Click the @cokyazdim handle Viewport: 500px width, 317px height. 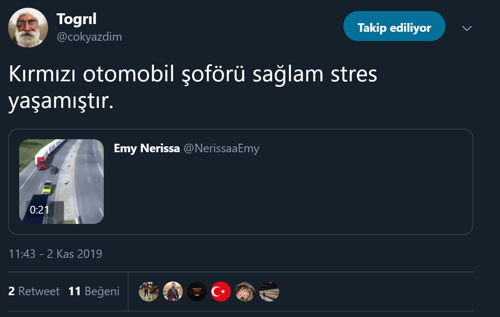(x=89, y=37)
